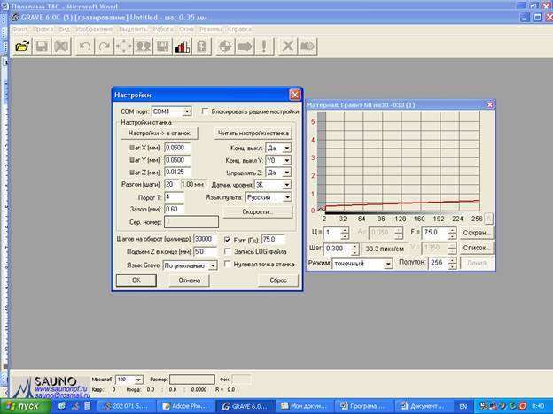Click the undo arrow toolbar icon
This screenshot has height=414, width=553.
(x=85, y=46)
